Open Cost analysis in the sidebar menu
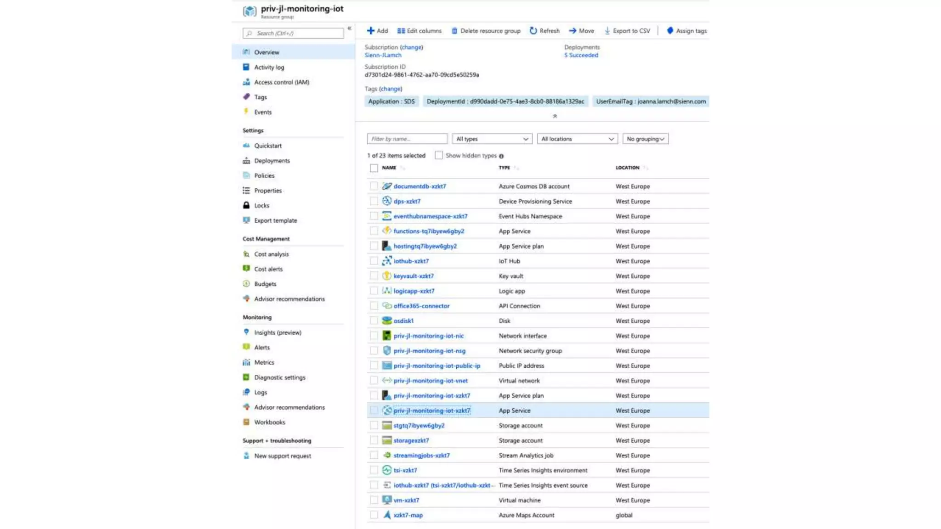Image resolution: width=941 pixels, height=529 pixels. pos(272,254)
